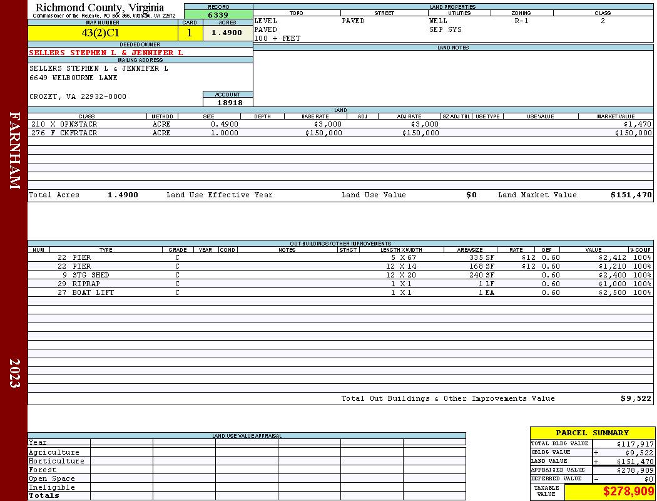Select the STG SHED row
This screenshot has width=657, height=501.
pos(340,275)
